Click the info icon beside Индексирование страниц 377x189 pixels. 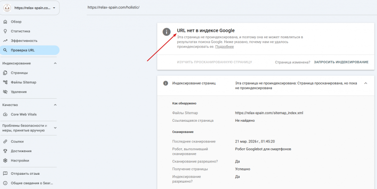click(165, 83)
